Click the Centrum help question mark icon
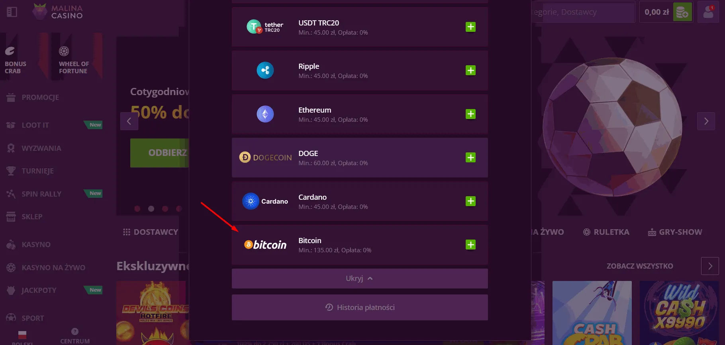The image size is (725, 345). tap(74, 331)
